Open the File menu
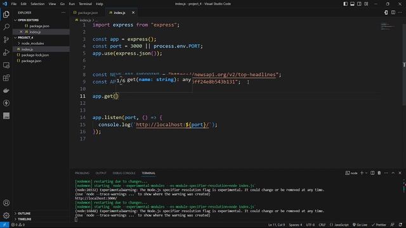 point(14,4)
